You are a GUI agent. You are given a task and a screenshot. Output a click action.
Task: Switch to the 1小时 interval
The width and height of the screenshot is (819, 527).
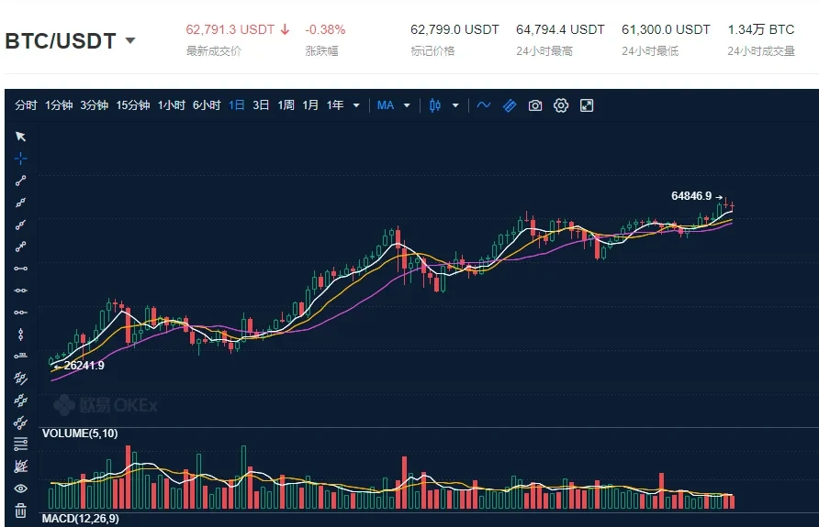pos(171,105)
